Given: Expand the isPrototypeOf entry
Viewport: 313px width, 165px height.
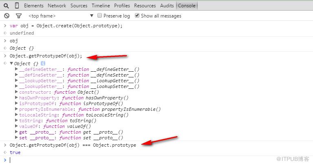Looking at the screenshot, I should click(17, 103).
